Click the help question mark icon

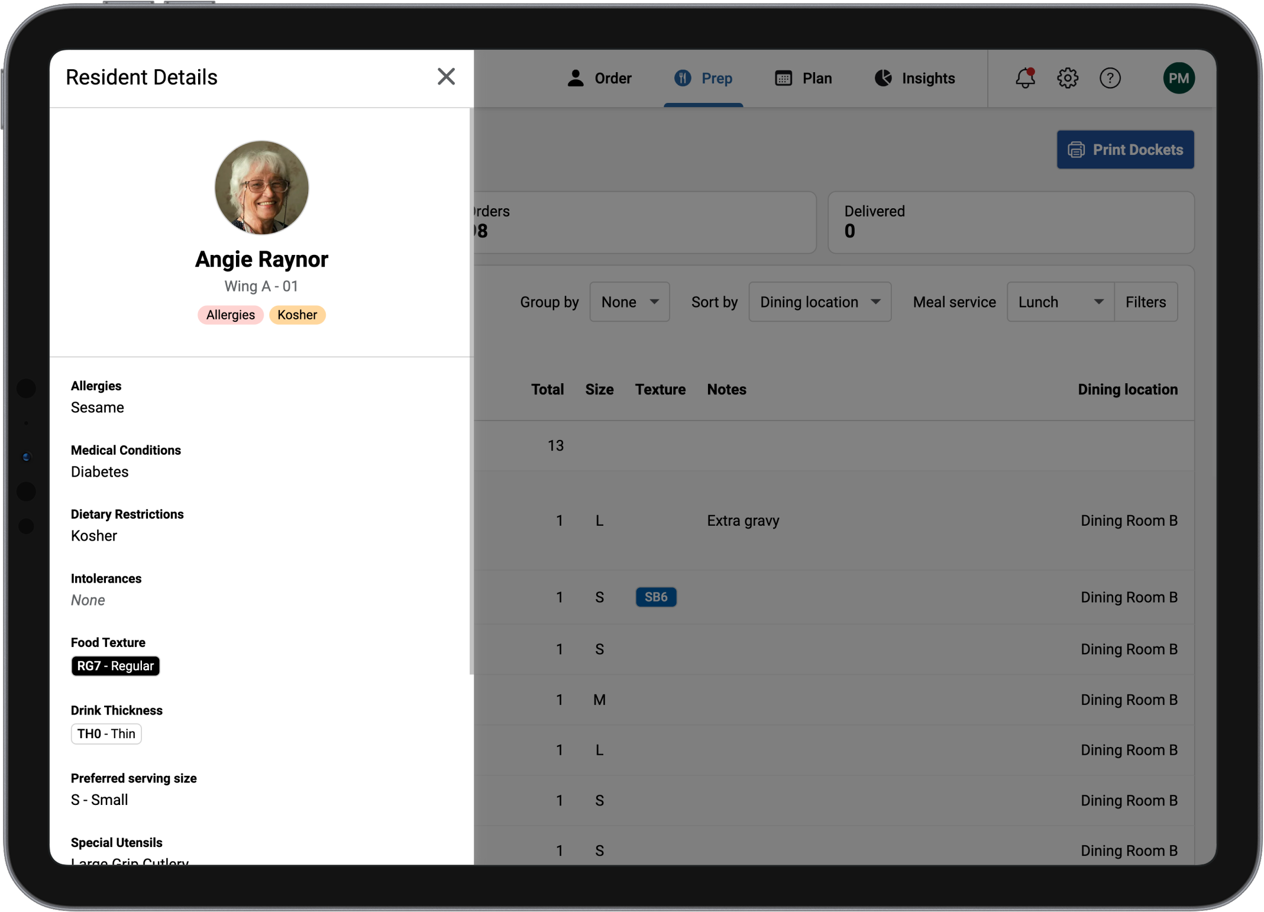[x=1110, y=78]
